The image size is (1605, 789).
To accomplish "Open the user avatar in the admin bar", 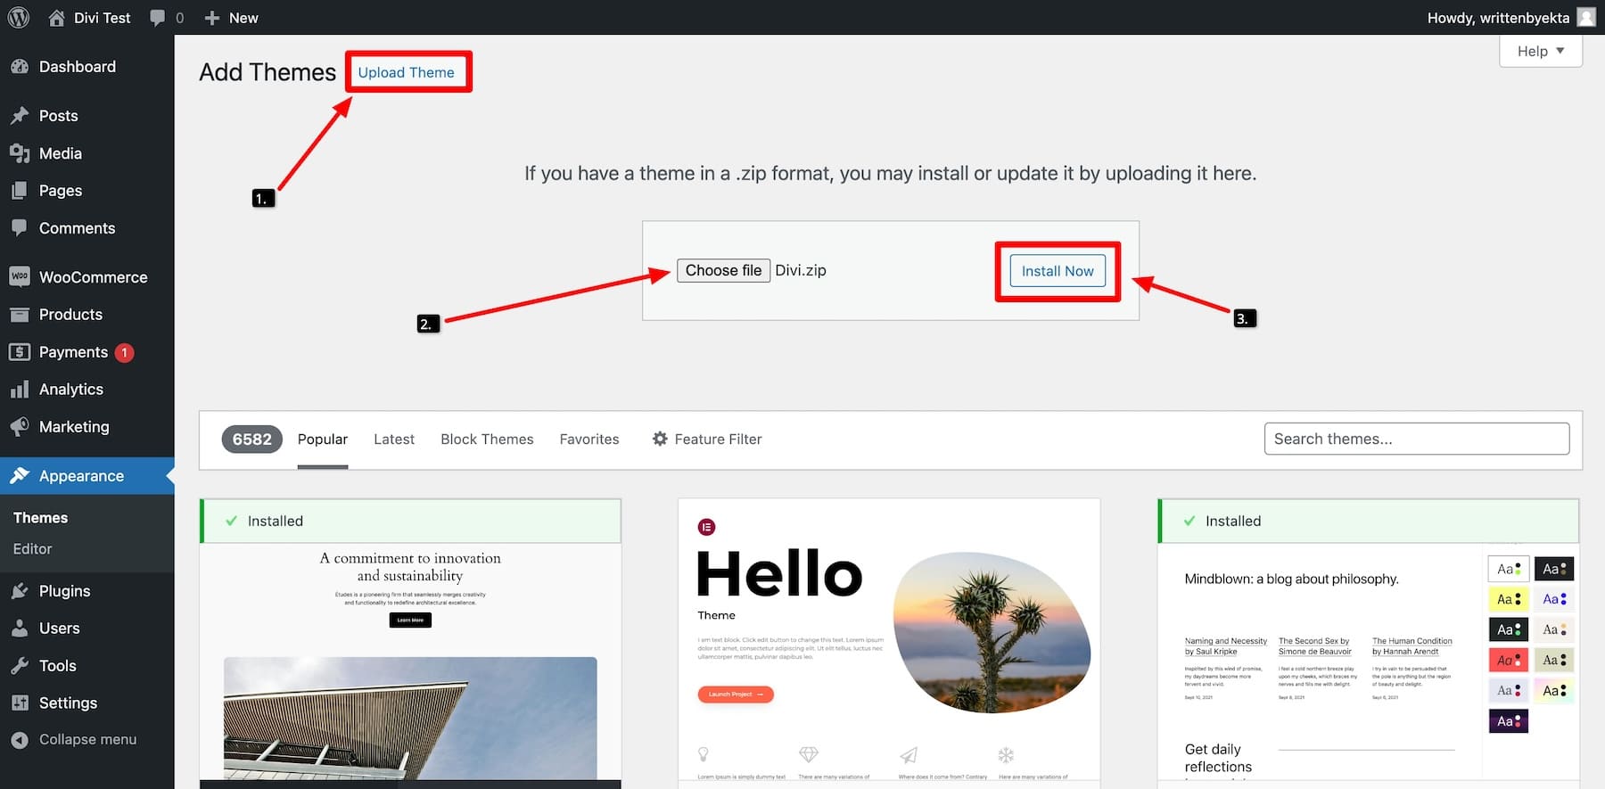I will [x=1586, y=17].
